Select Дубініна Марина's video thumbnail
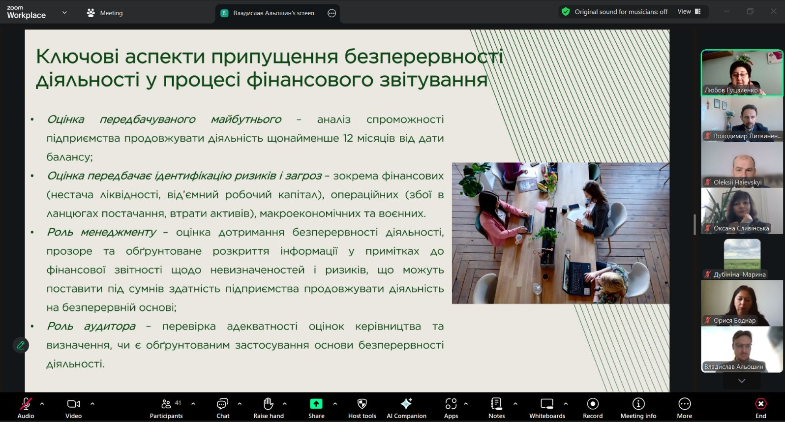 [x=742, y=257]
